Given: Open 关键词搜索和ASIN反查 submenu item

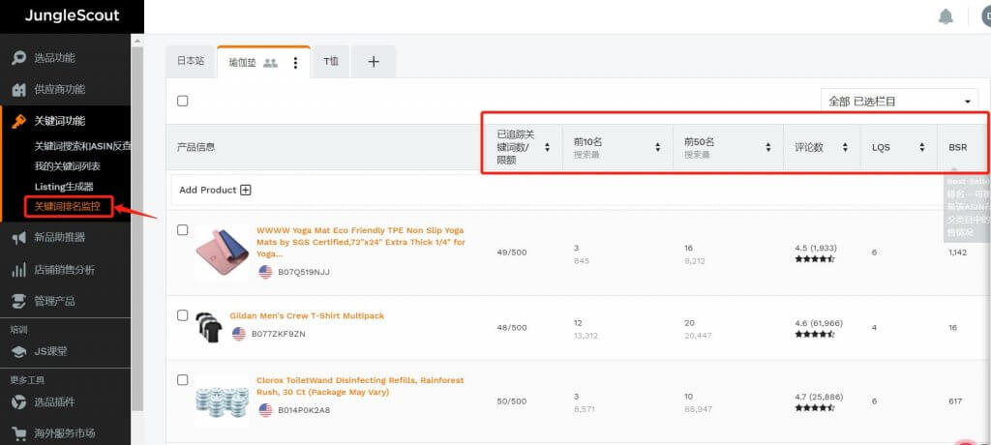Looking at the screenshot, I should point(83,146).
